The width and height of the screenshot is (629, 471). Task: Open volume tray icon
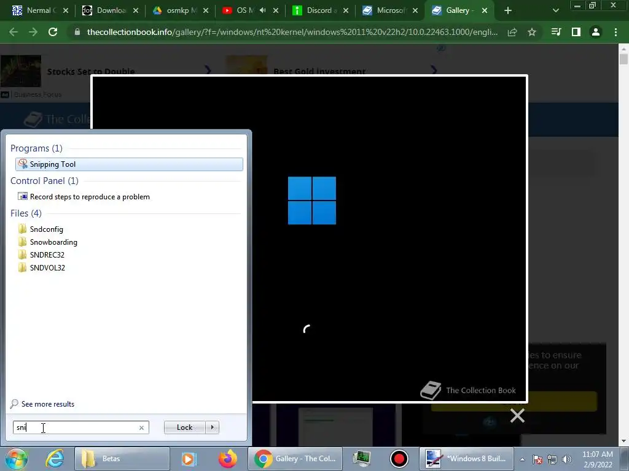coord(567,459)
